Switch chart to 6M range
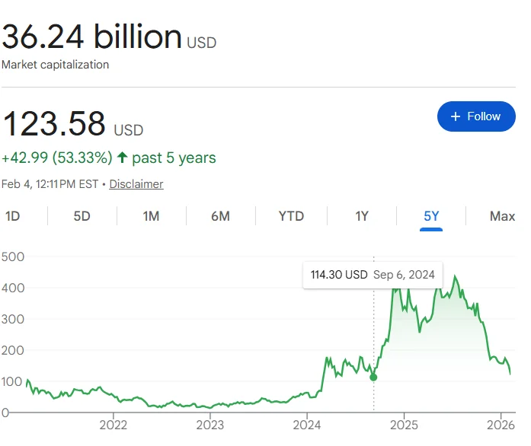This screenshot has width=531, height=446. coord(220,216)
